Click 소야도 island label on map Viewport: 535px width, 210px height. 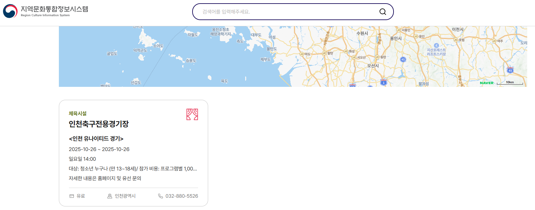[158, 46]
